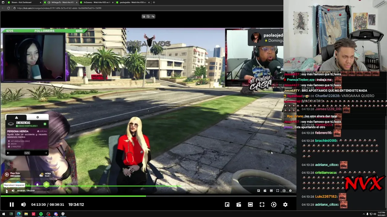Open Microsoft Edge from taskbar
The height and width of the screenshot is (217, 387).
click(x=18, y=214)
